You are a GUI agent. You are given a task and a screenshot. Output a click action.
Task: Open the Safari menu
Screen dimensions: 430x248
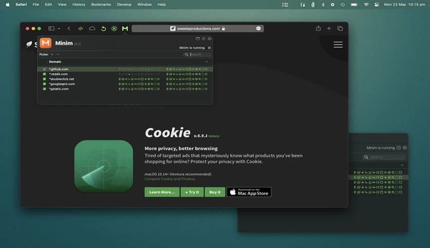tap(21, 5)
